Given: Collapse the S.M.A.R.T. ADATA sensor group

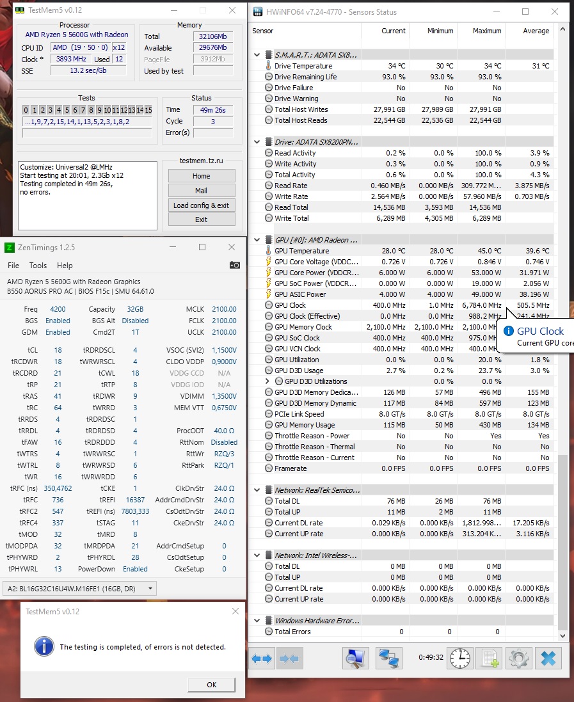Looking at the screenshot, I should pyautogui.click(x=257, y=54).
